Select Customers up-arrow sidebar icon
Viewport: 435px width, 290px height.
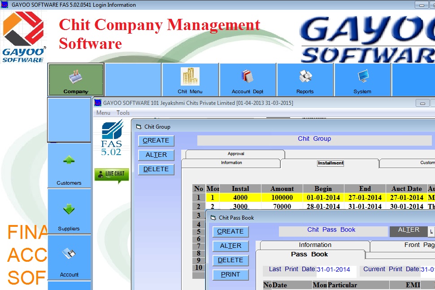pyautogui.click(x=69, y=160)
